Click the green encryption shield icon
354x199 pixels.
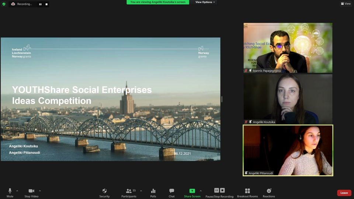pos(4,4)
